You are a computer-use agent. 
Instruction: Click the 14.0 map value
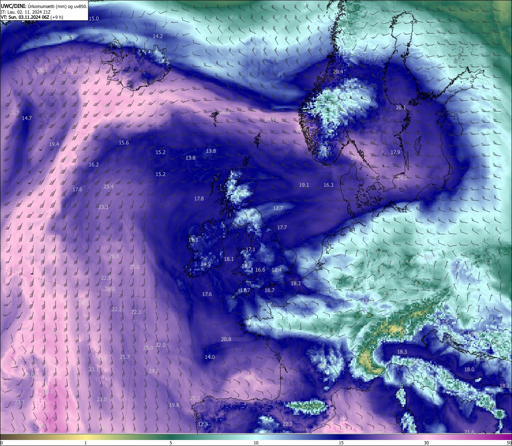point(210,357)
